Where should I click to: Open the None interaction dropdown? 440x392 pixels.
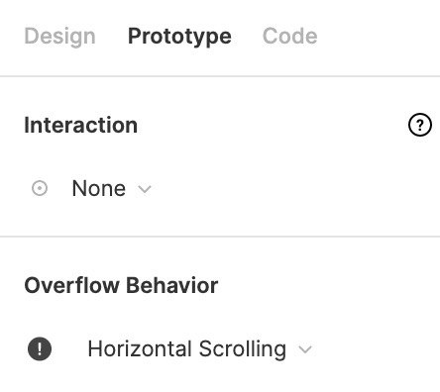112,189
